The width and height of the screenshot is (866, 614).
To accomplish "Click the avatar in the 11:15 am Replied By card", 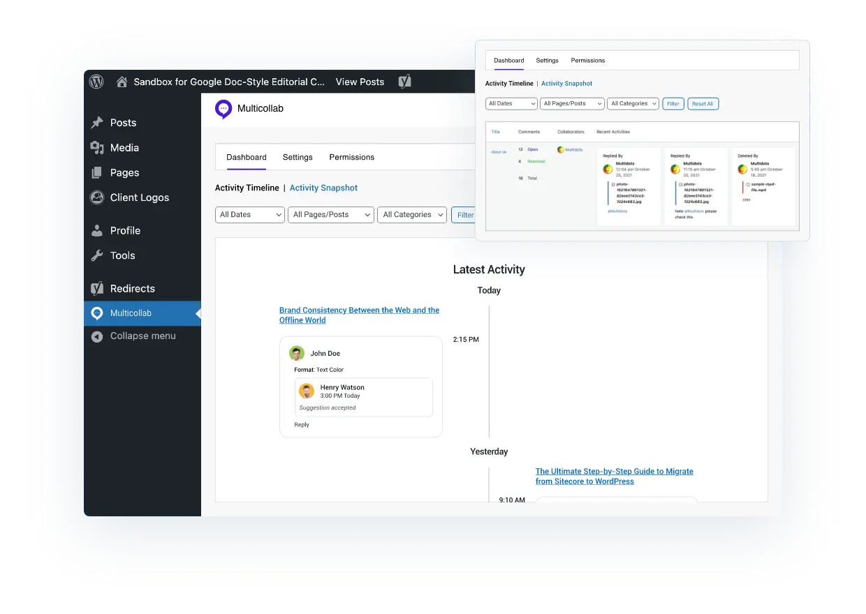I will point(675,169).
